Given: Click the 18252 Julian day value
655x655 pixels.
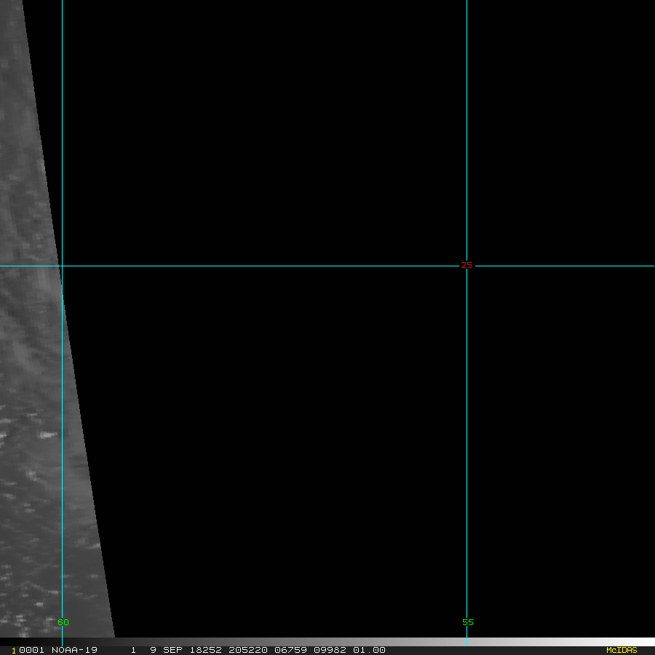Looking at the screenshot, I should click(x=205, y=650).
